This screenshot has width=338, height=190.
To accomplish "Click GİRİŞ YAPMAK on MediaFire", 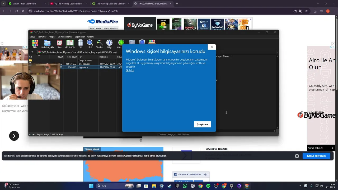I will (111, 28).
